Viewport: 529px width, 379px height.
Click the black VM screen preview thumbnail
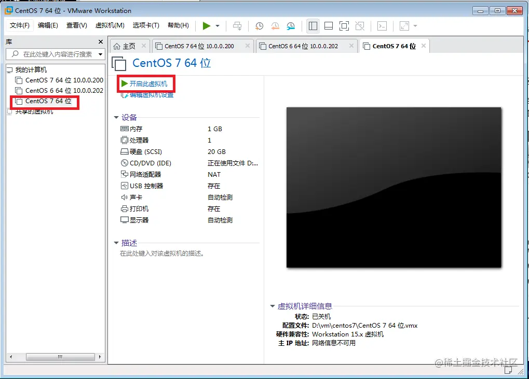pos(394,187)
